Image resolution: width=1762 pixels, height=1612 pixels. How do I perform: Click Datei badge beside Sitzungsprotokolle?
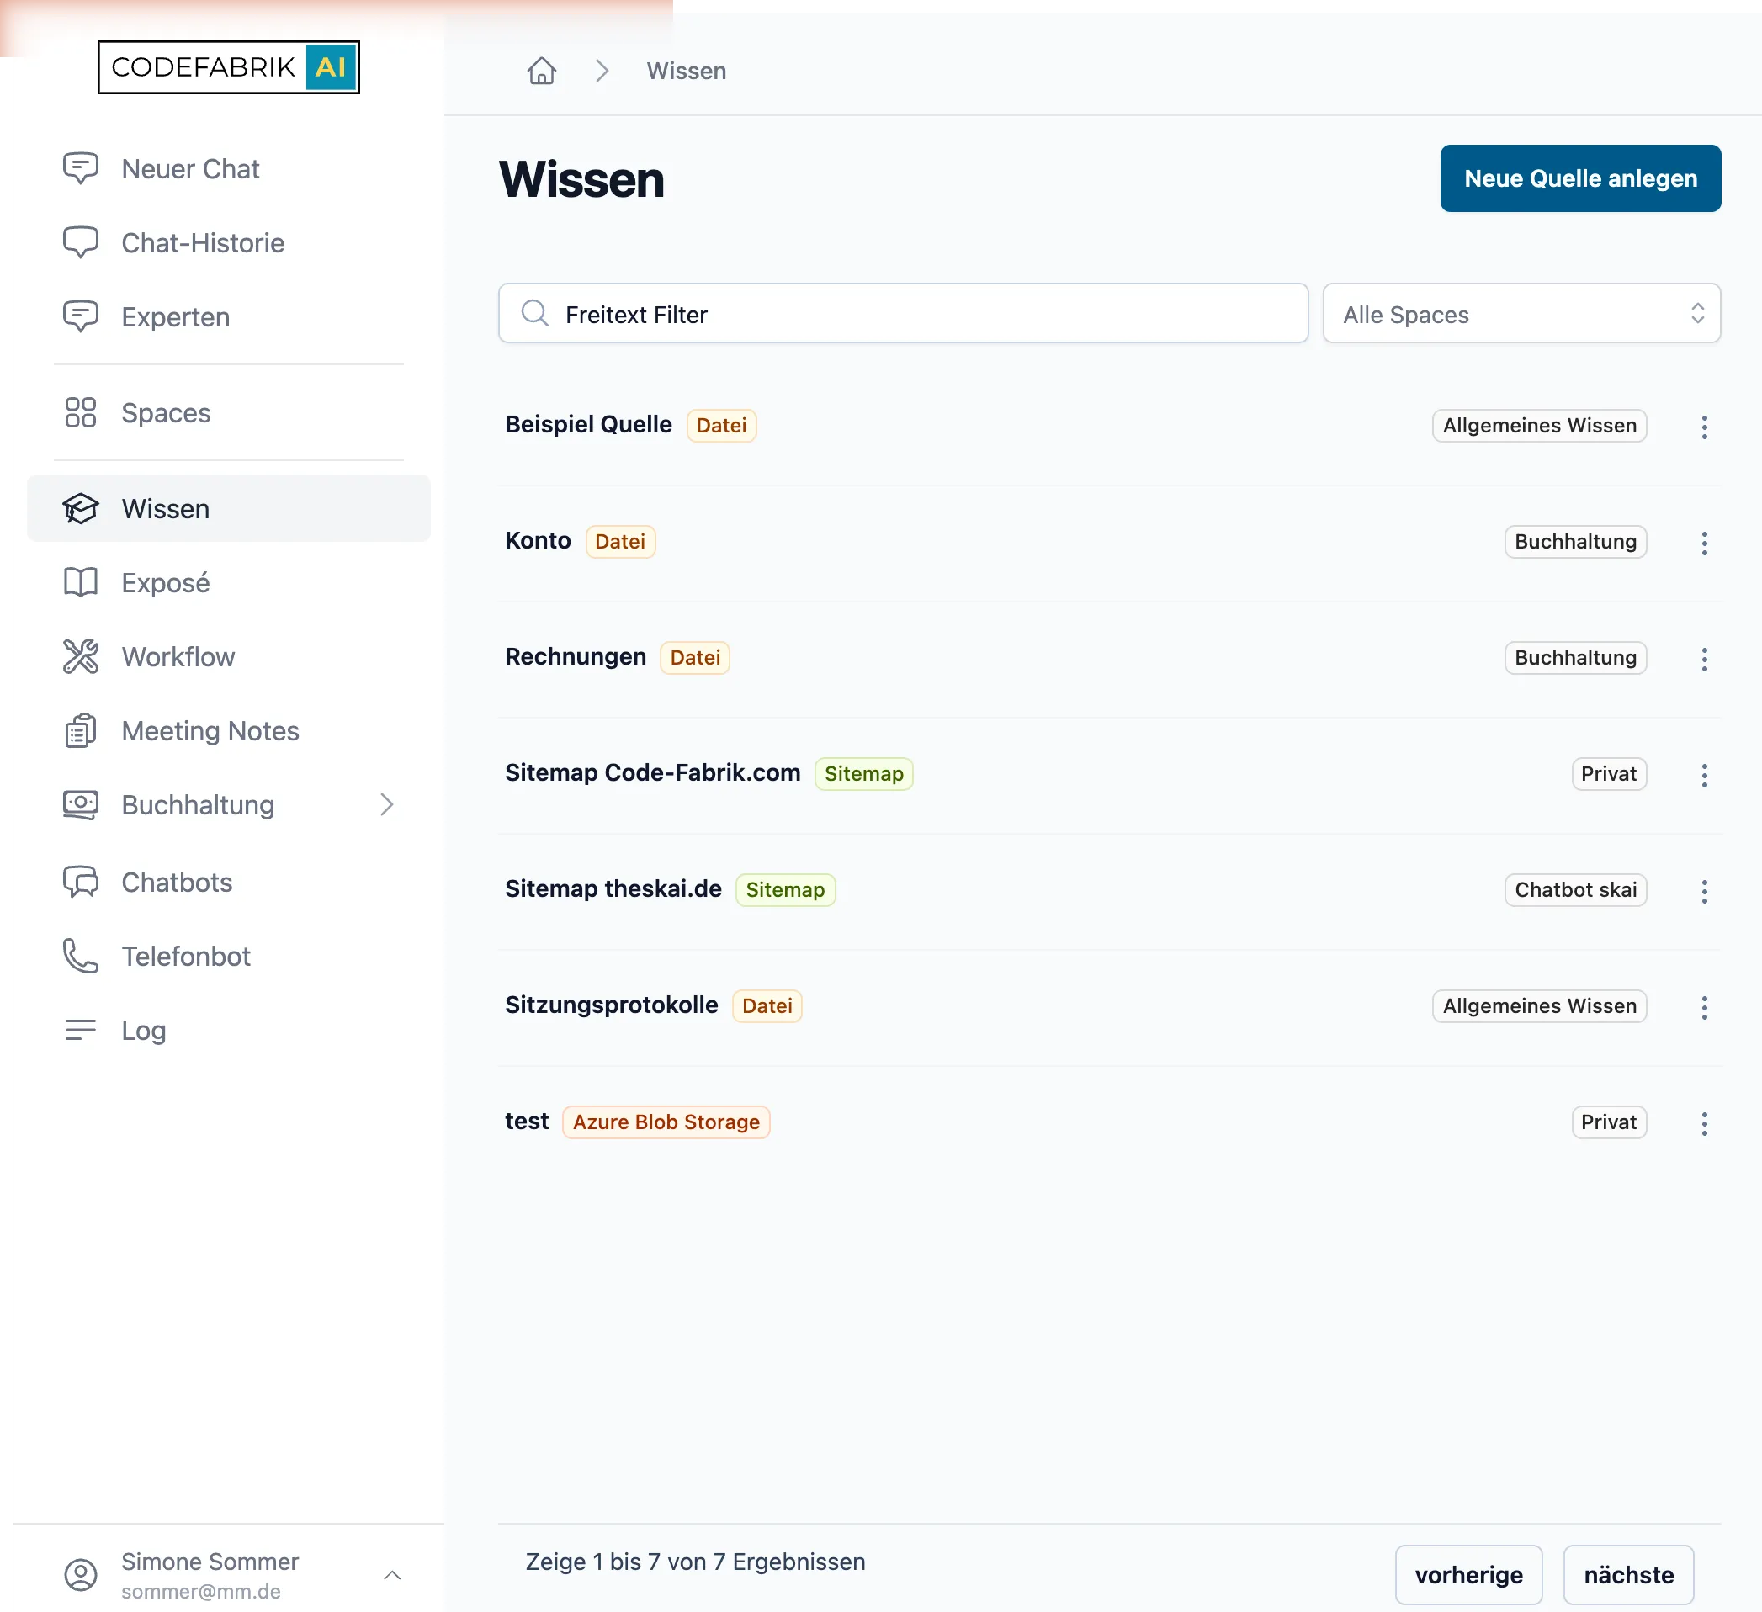coord(767,1006)
